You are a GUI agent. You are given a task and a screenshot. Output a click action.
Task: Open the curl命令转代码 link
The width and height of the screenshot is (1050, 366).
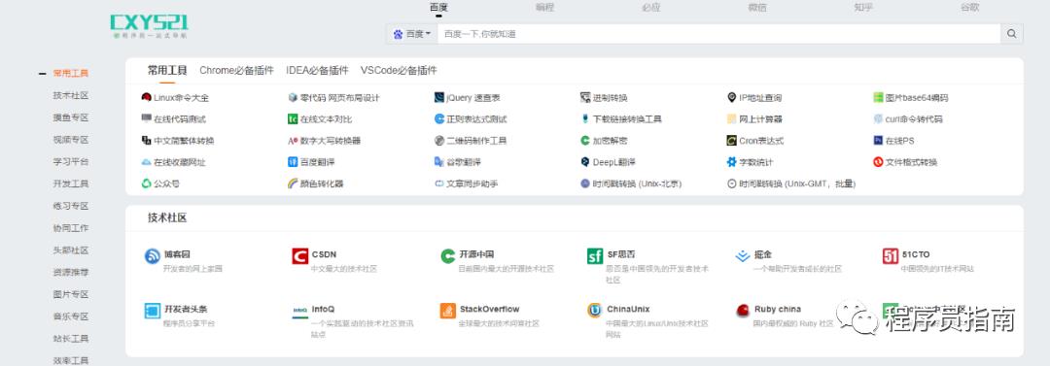point(913,119)
